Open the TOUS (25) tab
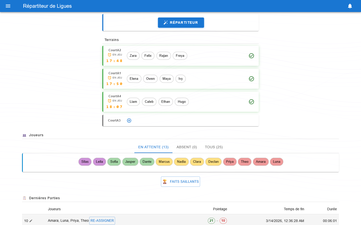The image size is (361, 225). [x=214, y=147]
